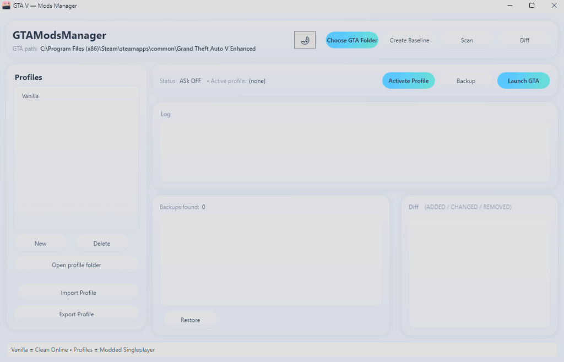Image resolution: width=564 pixels, height=362 pixels.
Task: Click the Backup button
Action: coord(466,80)
